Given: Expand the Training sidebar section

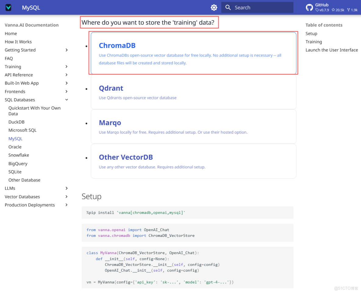Looking at the screenshot, I should click(66, 67).
